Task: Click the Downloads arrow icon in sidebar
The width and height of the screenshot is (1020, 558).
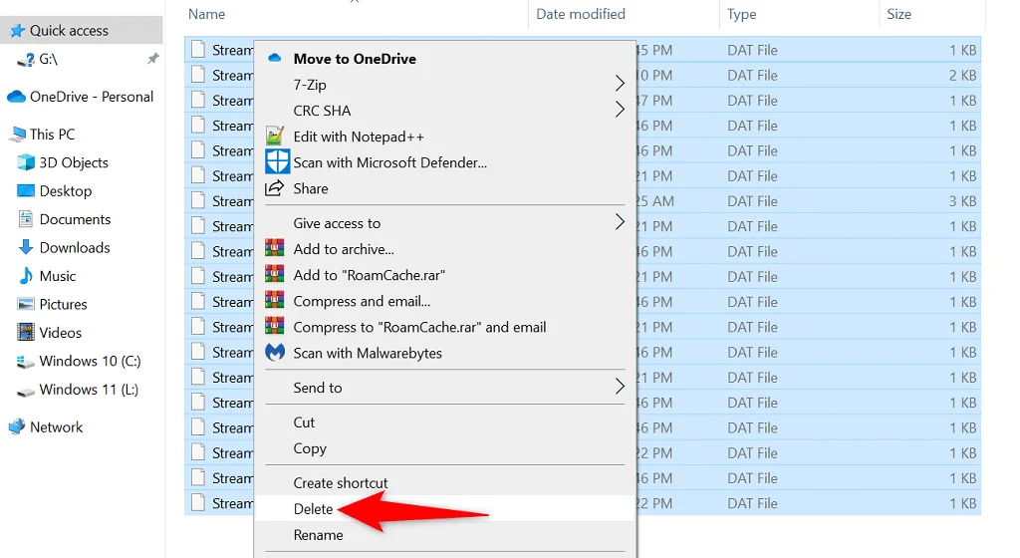Action: coord(26,247)
